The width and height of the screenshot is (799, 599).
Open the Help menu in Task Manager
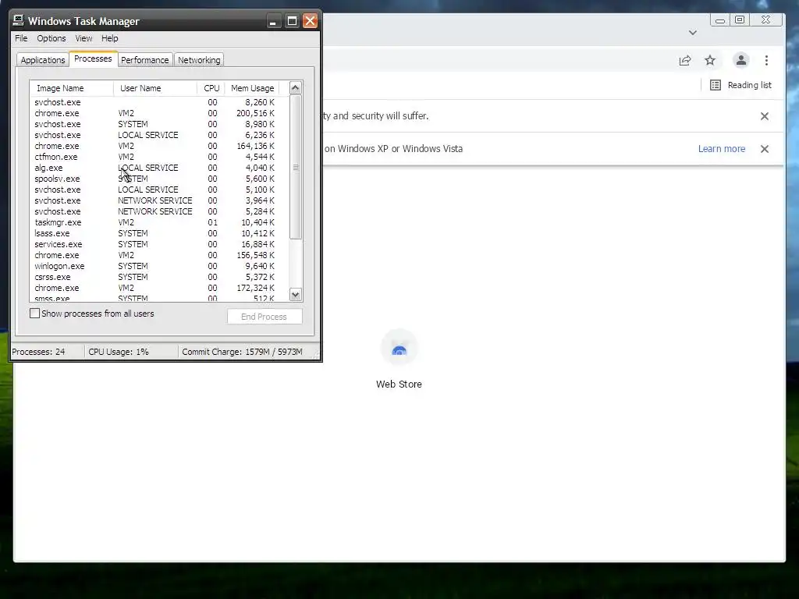pyautogui.click(x=109, y=38)
